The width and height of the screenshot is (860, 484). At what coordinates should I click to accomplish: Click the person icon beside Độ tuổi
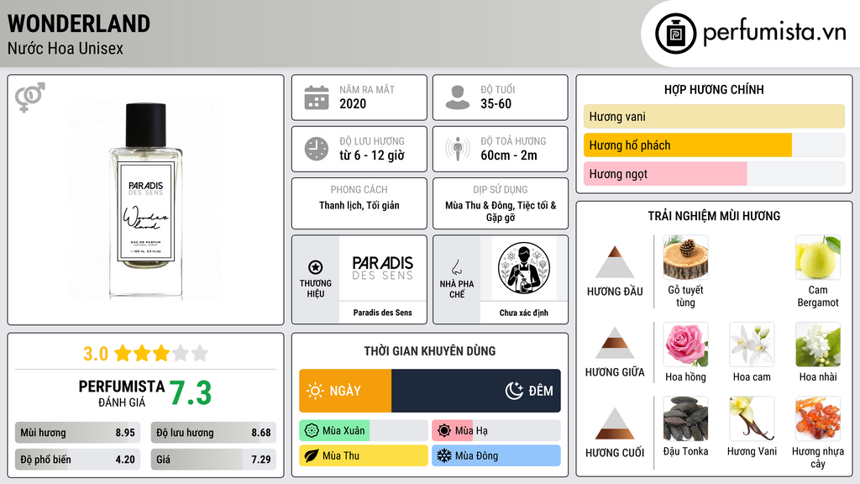(458, 97)
